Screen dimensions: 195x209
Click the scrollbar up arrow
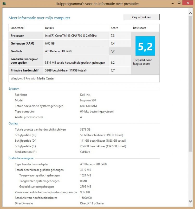point(190,13)
